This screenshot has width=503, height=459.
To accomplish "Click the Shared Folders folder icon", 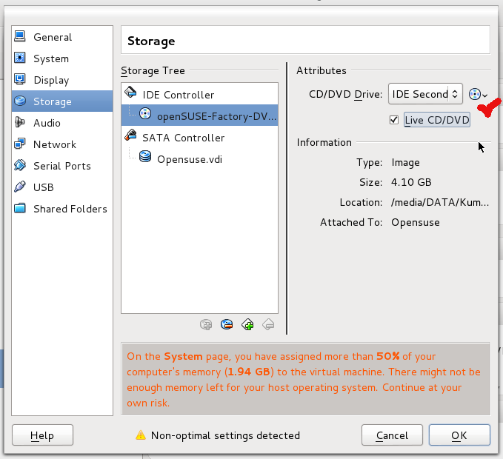I will click(x=19, y=208).
